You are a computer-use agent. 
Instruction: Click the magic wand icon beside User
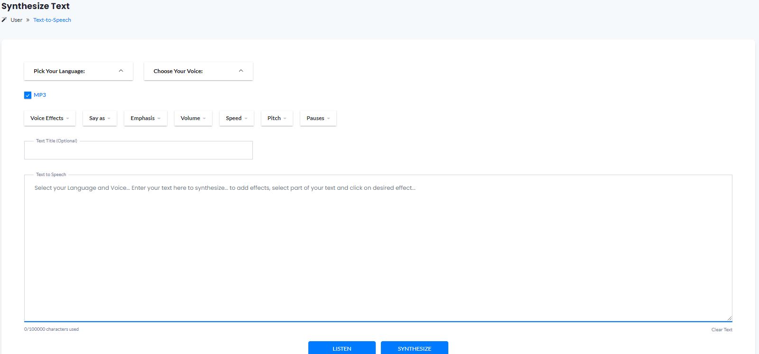pyautogui.click(x=4, y=20)
